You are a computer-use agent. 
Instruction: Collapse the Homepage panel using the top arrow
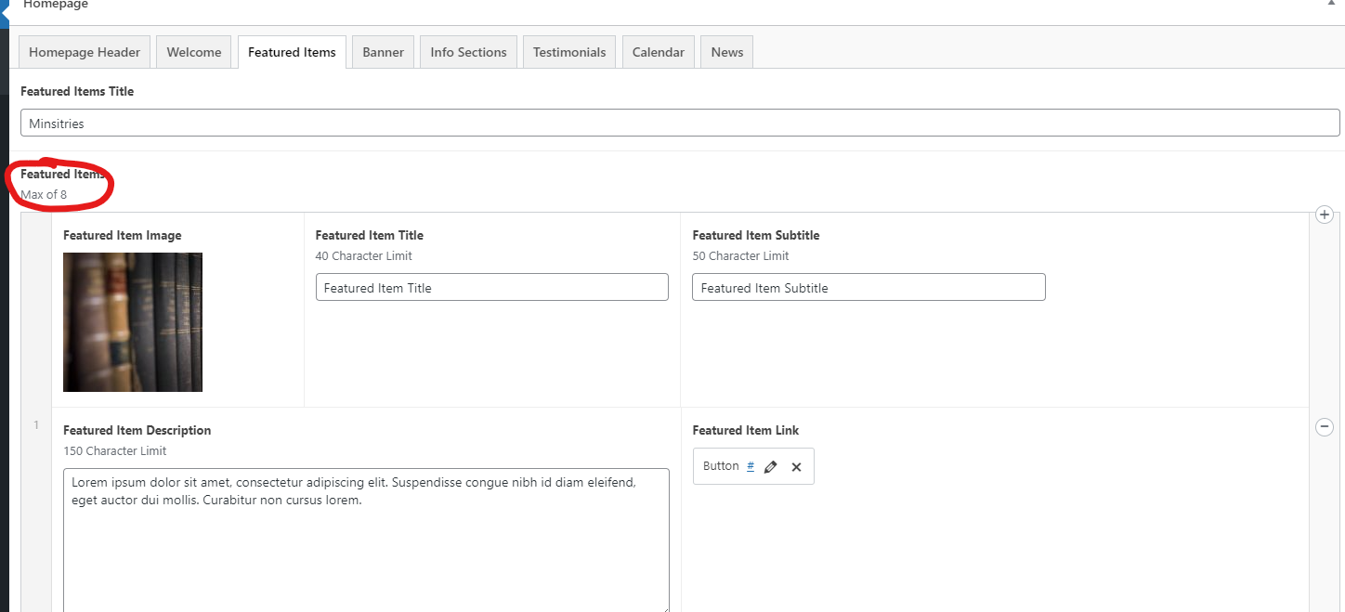tap(1331, 4)
